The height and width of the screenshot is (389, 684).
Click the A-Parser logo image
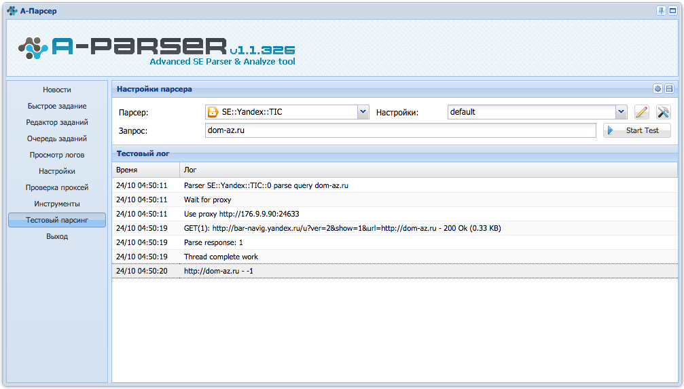[x=157, y=50]
